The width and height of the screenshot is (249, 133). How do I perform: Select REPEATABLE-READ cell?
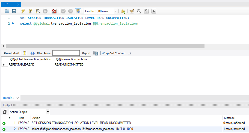(31, 64)
